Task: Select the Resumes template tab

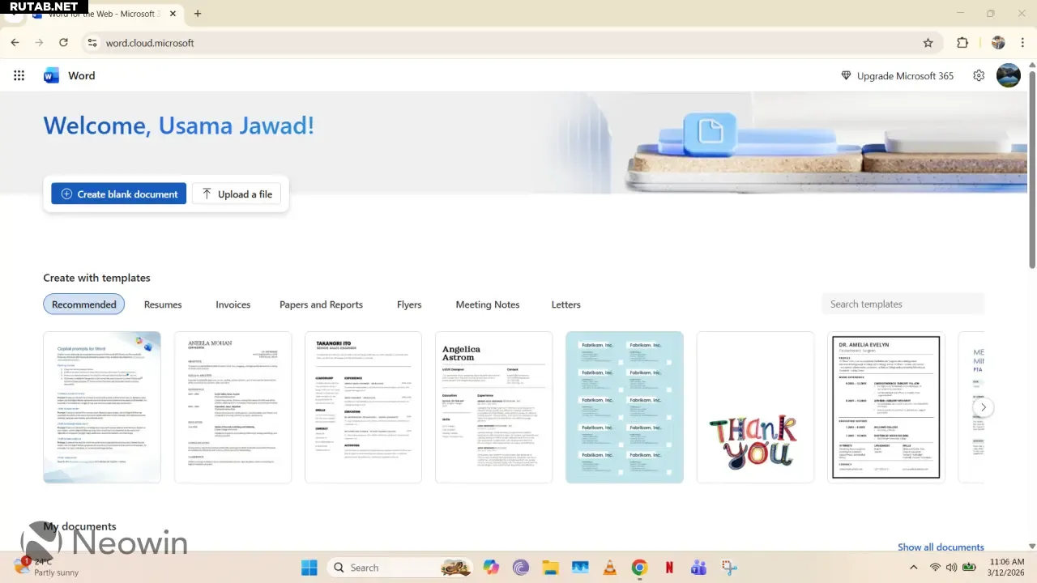Action: click(163, 304)
